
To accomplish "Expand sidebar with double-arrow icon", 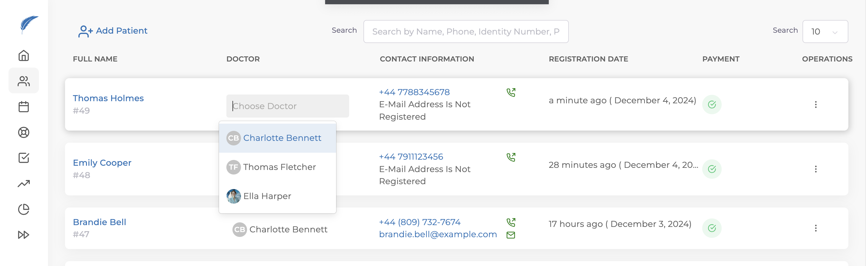I will click(x=23, y=234).
